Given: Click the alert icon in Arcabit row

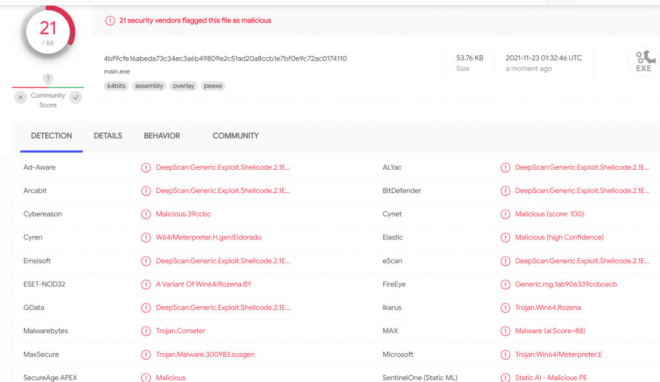Looking at the screenshot, I should tap(146, 191).
